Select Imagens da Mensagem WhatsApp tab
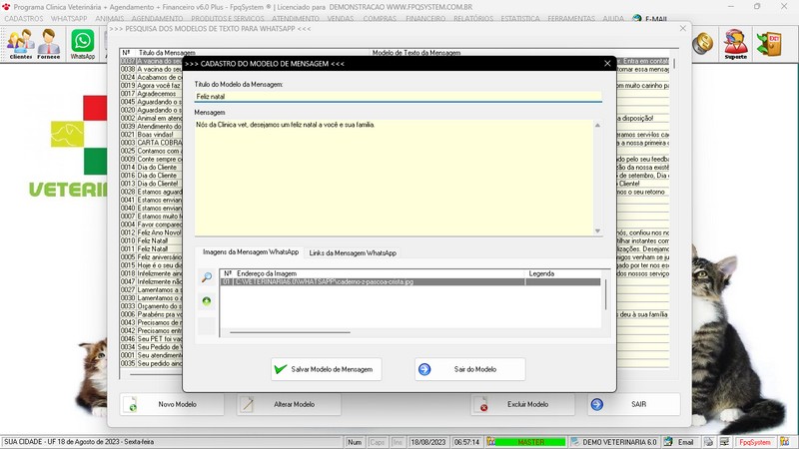 [249, 253]
